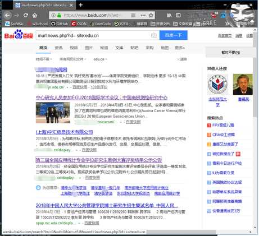Click the search query input field
Image resolution: width=259 pixels, height=236 pixels.
[x=94, y=35]
